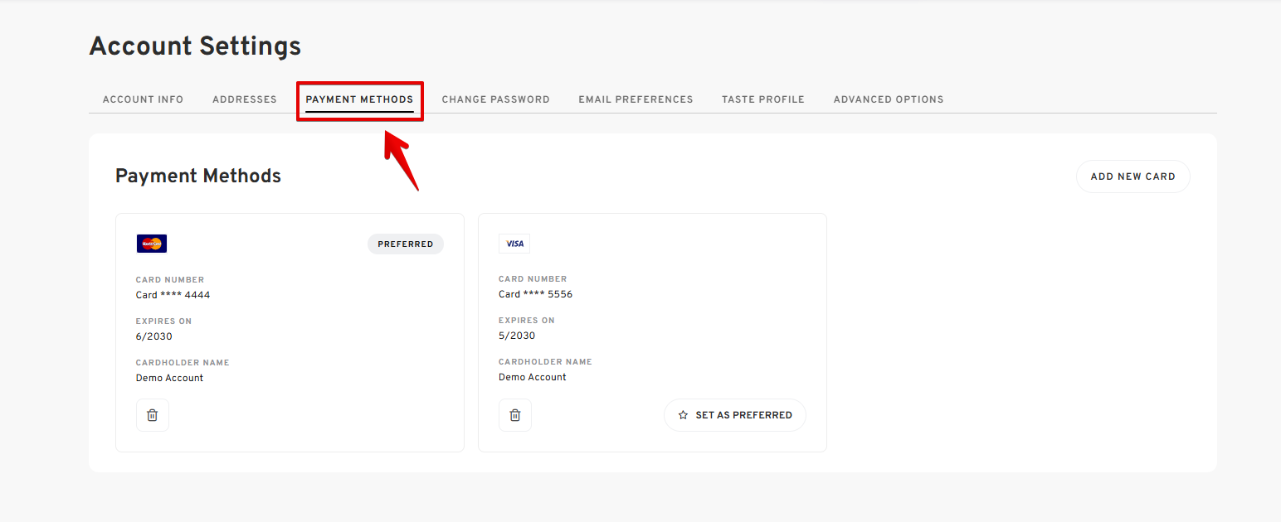
Task: Click the trash icon on the Visa card
Action: [514, 415]
